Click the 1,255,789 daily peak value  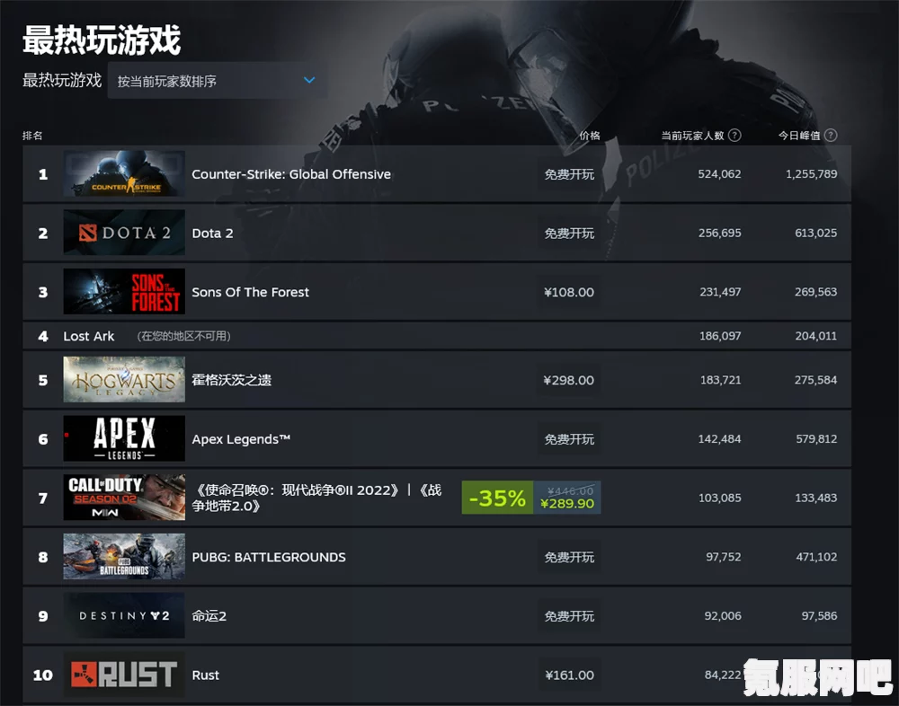tap(811, 173)
